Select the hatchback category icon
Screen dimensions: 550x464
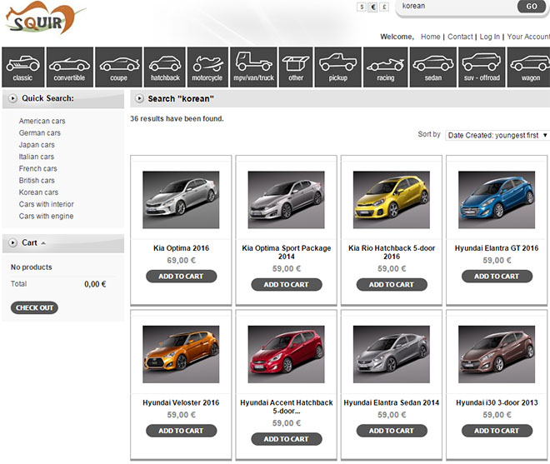(x=165, y=67)
